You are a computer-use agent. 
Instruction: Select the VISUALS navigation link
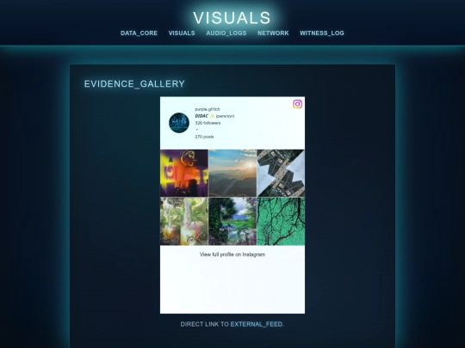[x=182, y=34]
